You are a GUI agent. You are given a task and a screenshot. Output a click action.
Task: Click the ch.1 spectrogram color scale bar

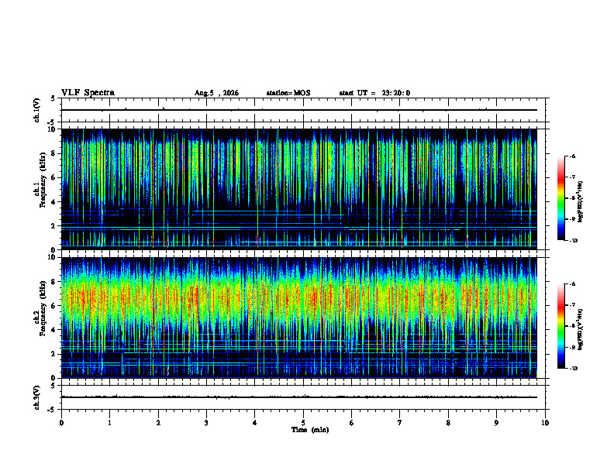point(561,198)
